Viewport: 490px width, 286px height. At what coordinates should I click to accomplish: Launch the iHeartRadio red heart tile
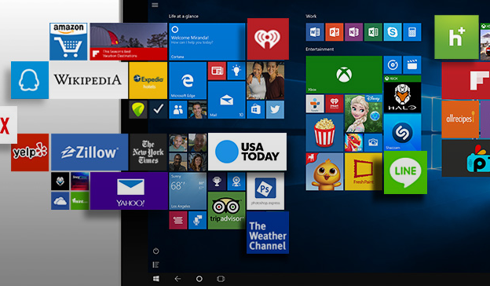coord(268,38)
